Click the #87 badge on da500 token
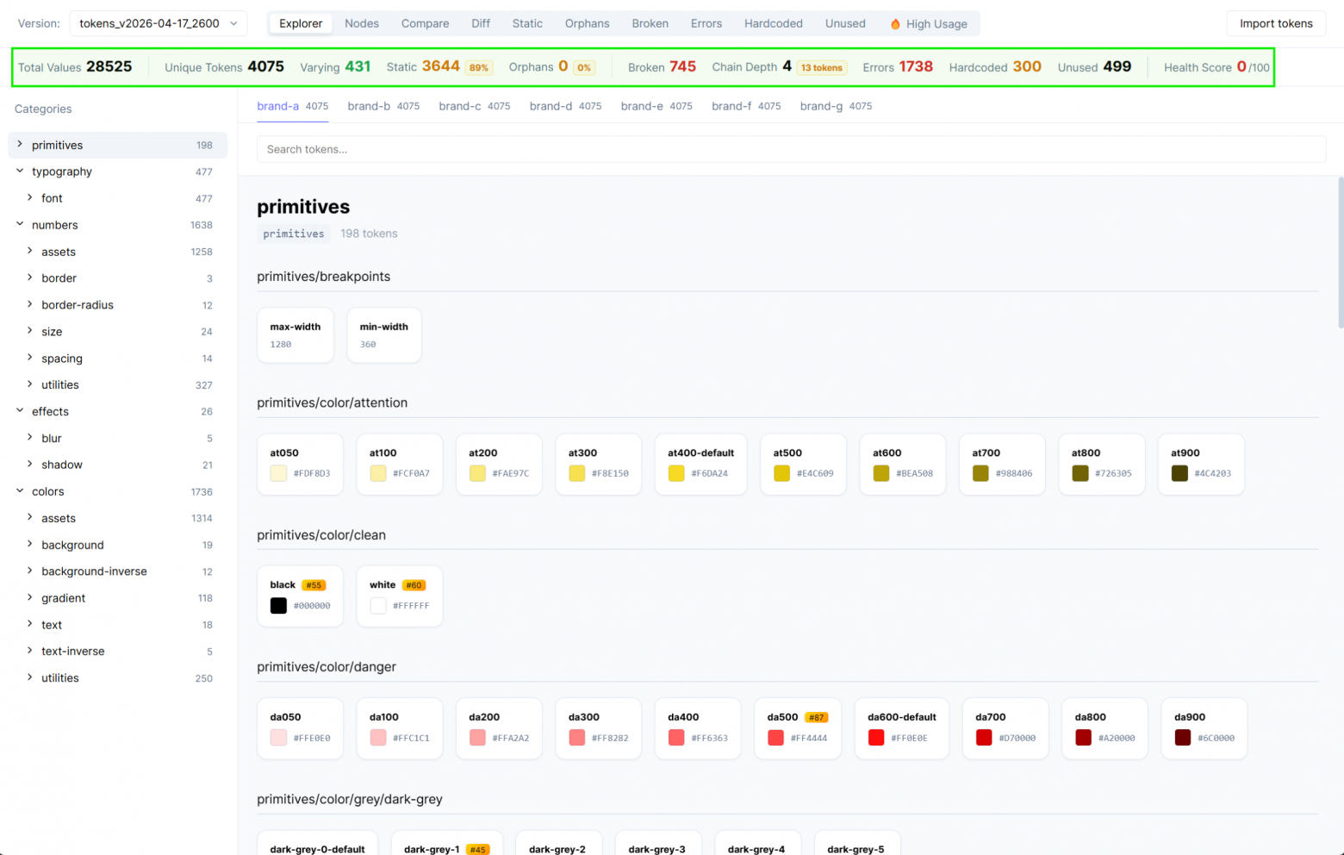This screenshot has height=855, width=1344. (x=817, y=716)
